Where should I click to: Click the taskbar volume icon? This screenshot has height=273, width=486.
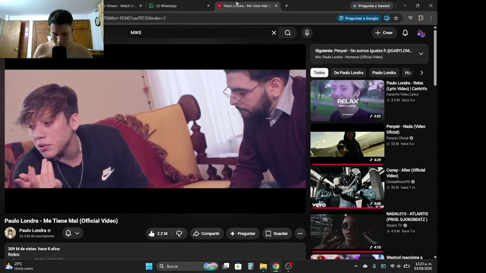[x=399, y=266]
